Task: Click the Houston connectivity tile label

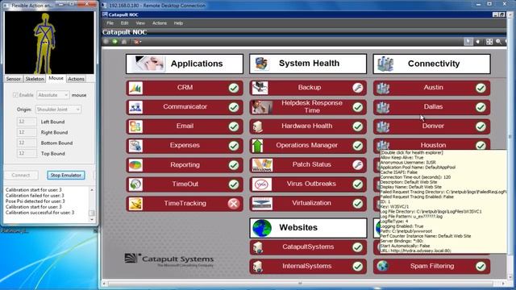Action: 433,145
